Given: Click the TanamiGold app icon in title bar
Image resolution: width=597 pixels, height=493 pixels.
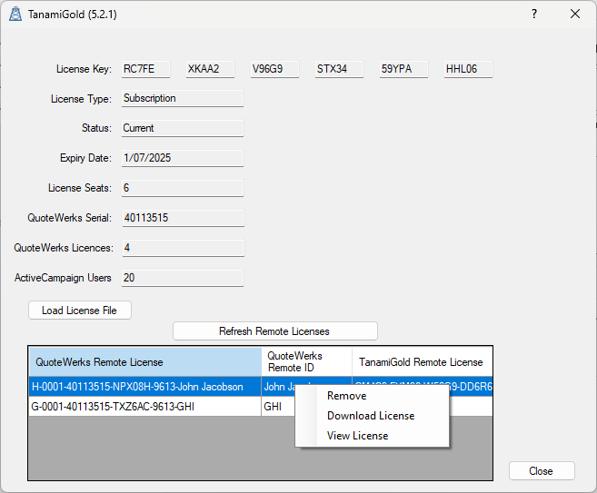Looking at the screenshot, I should click(15, 15).
